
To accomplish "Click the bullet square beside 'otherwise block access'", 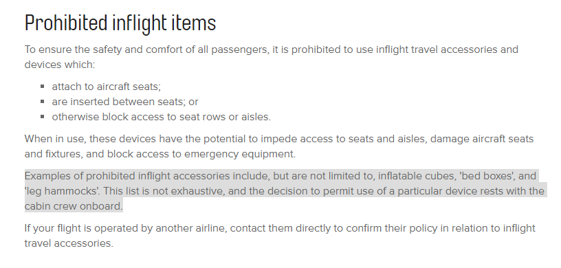I will 43,116.
